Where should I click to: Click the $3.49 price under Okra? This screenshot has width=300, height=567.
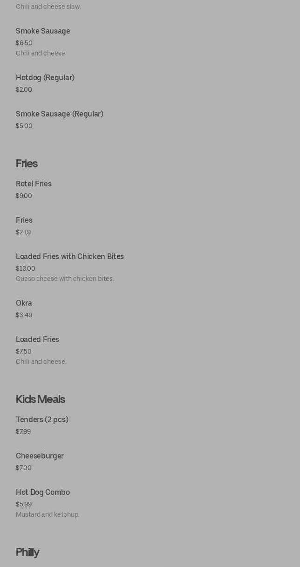point(24,315)
